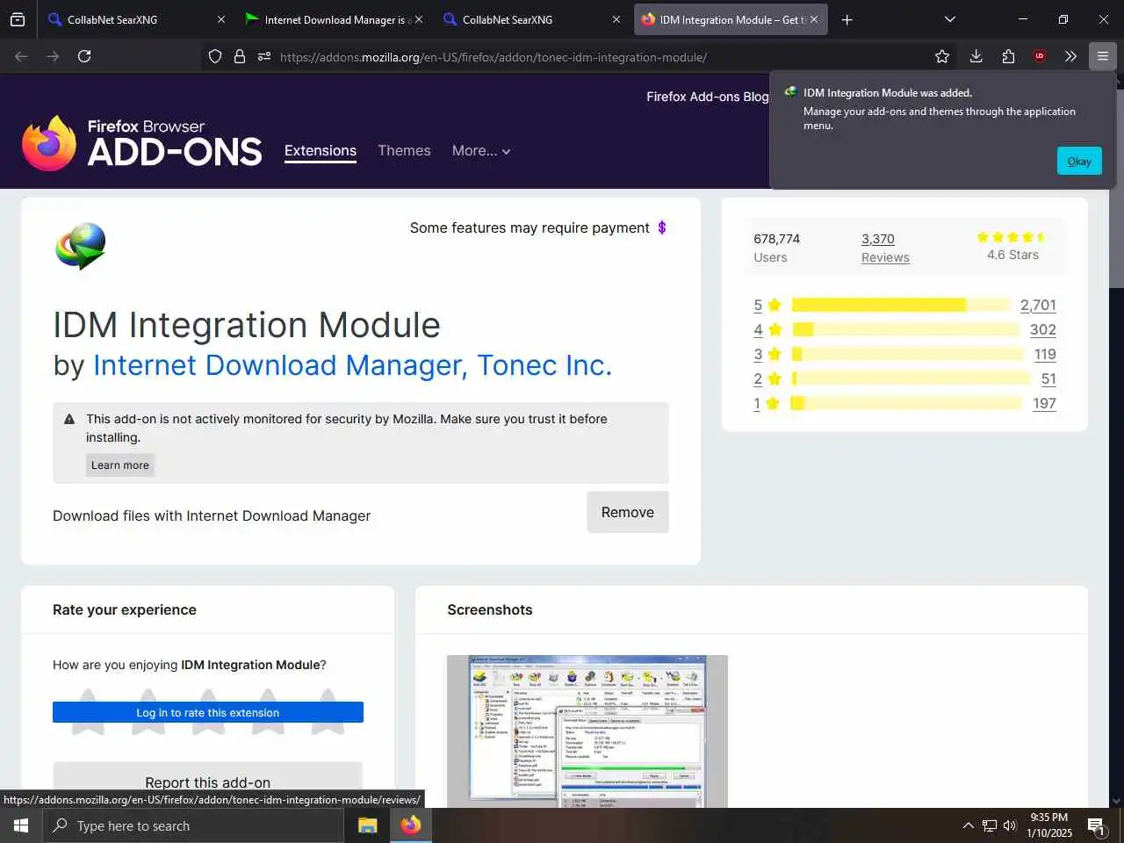Image resolution: width=1124 pixels, height=843 pixels.
Task: Click Remove add-on button
Action: [x=628, y=512]
